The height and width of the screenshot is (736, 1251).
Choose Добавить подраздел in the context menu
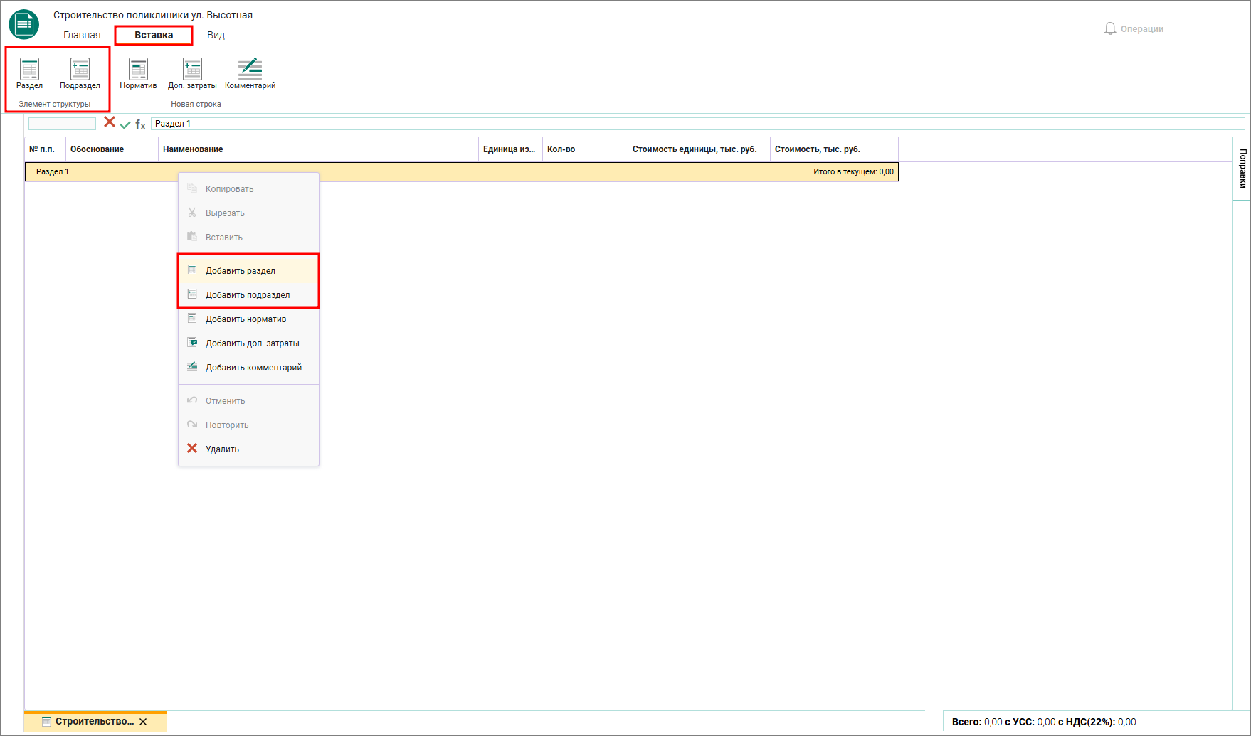point(248,294)
